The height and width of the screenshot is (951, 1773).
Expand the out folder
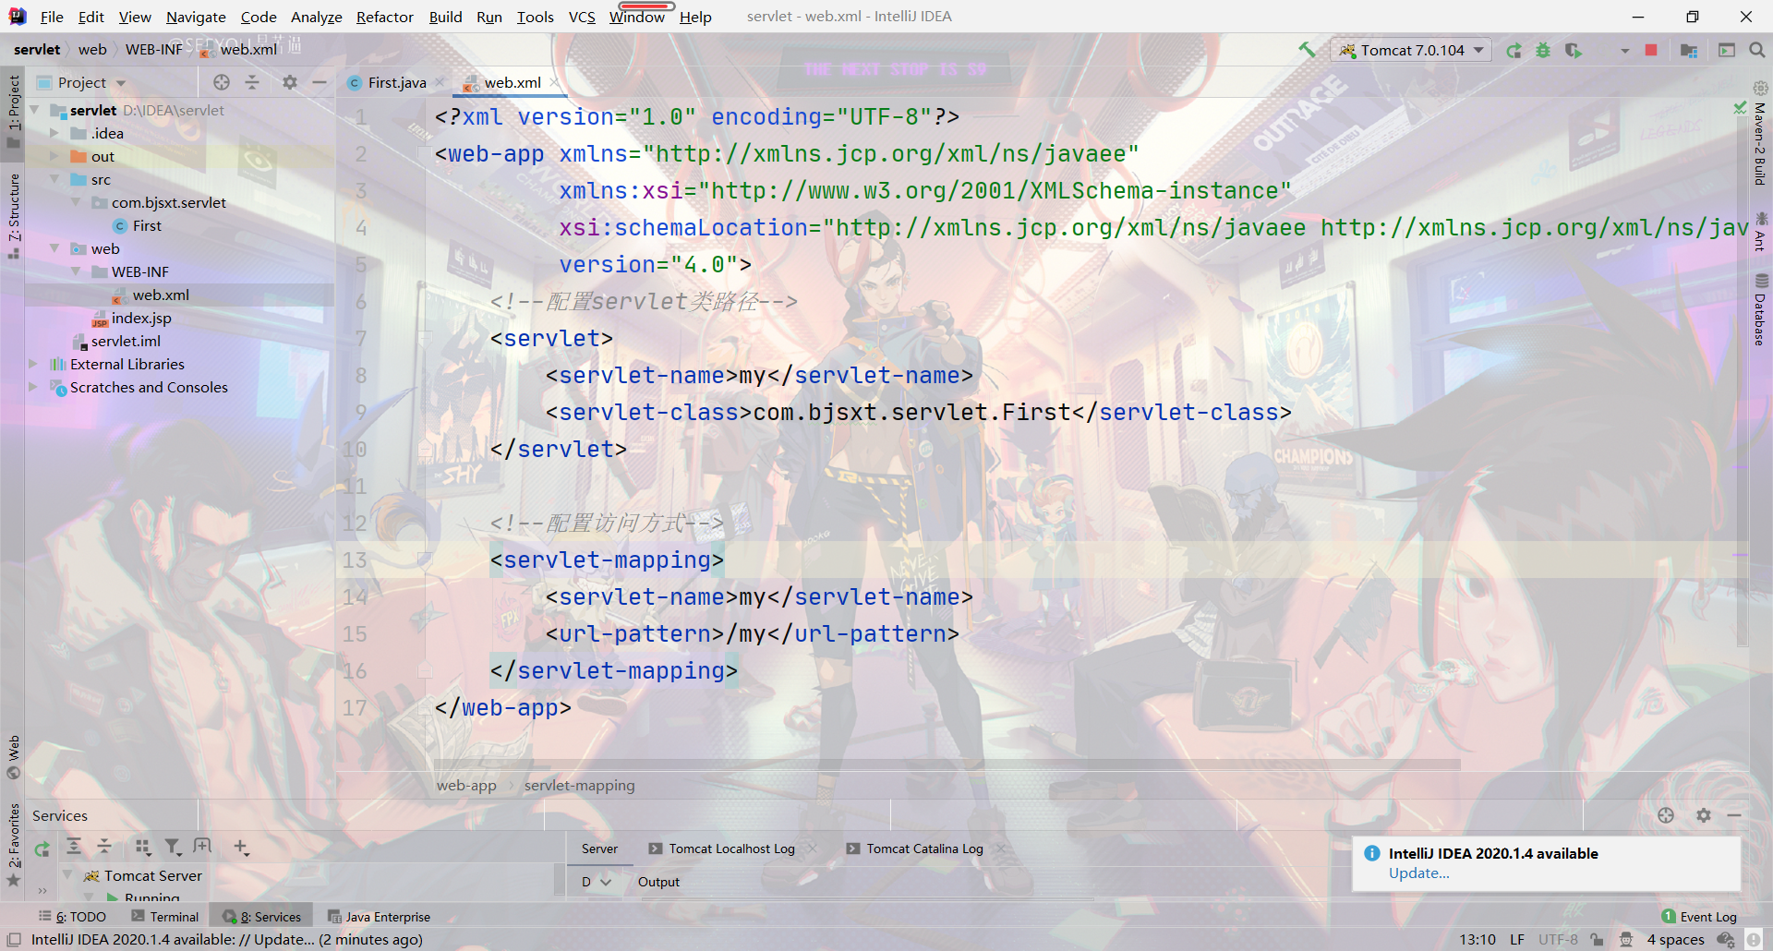[55, 157]
